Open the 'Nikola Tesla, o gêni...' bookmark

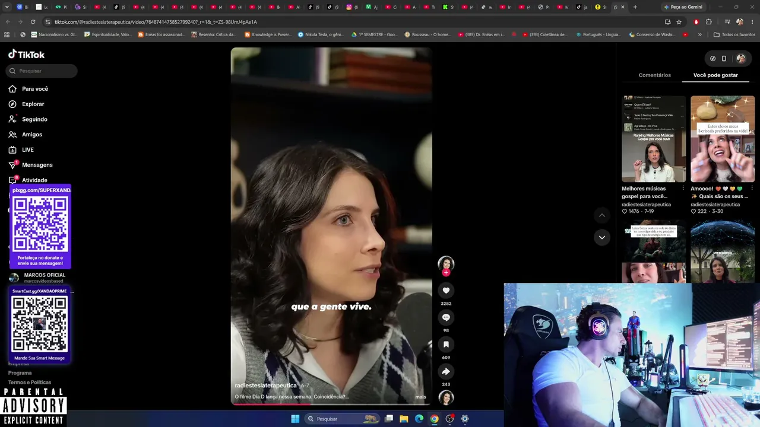[321, 34]
